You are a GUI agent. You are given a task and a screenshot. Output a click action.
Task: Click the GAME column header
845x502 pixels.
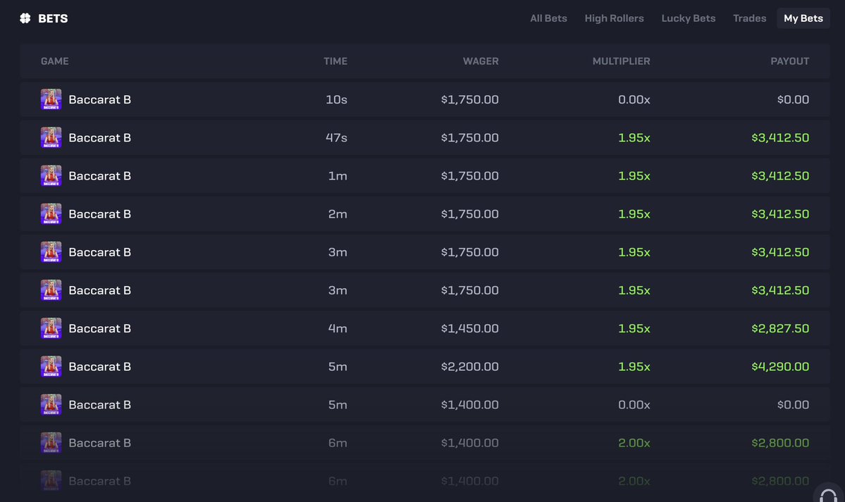55,61
